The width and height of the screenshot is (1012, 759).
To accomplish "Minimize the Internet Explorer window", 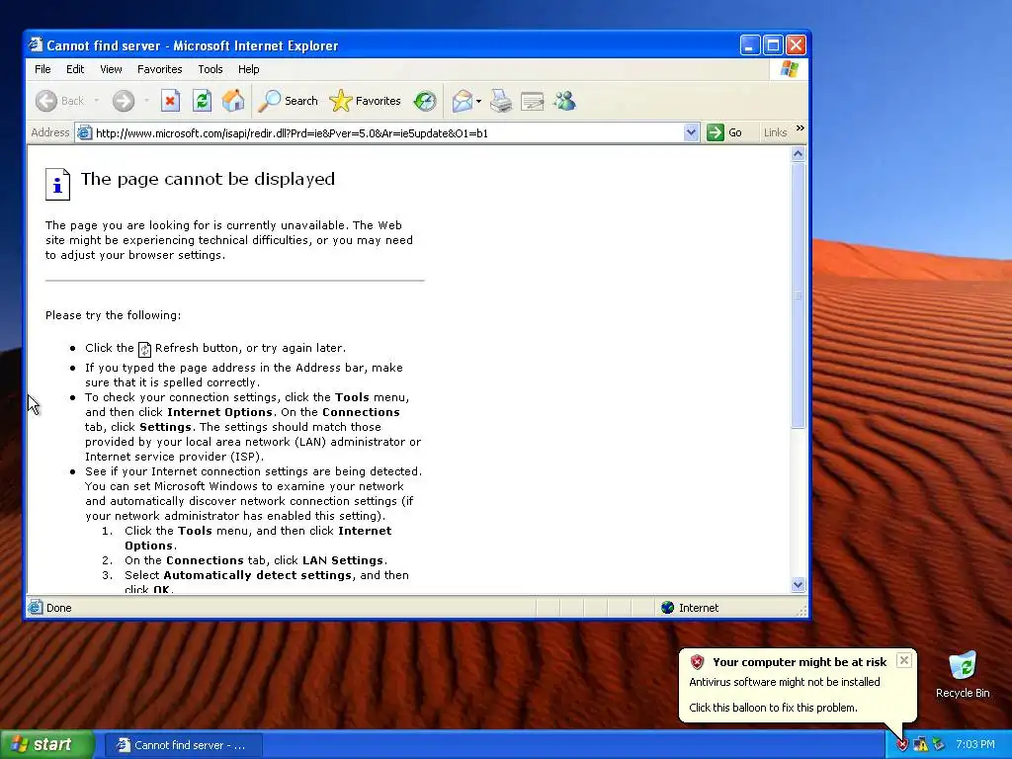I will pyautogui.click(x=749, y=45).
